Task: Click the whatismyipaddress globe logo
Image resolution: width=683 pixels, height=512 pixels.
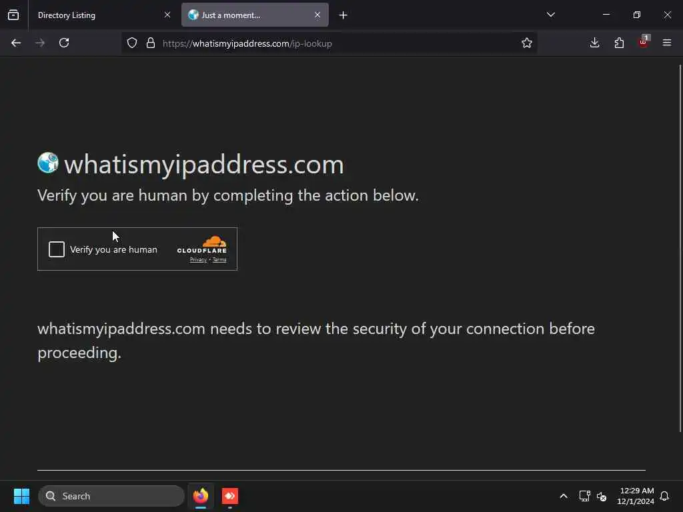Action: 48,163
